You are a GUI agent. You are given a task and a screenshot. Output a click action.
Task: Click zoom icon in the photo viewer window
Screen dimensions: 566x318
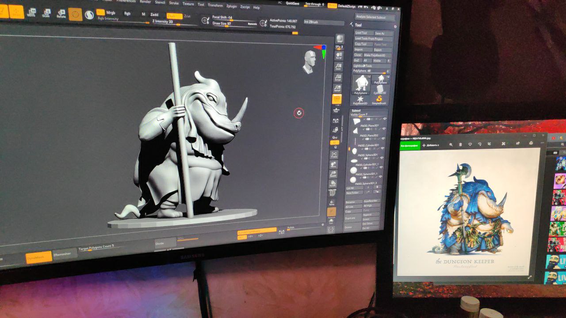tap(451, 144)
